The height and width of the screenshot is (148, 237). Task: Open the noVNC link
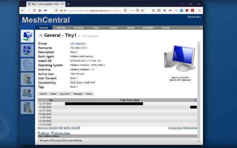[x=67, y=128]
